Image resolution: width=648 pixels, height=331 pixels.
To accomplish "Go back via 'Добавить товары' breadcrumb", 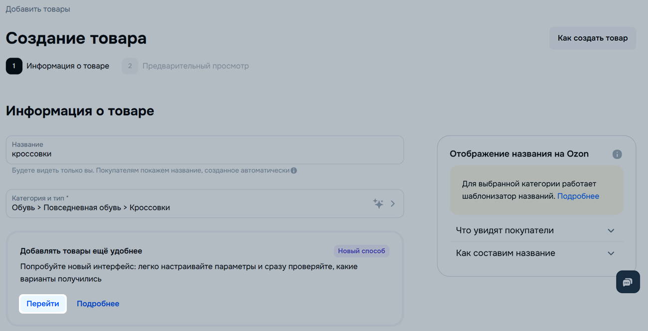I will pos(38,9).
